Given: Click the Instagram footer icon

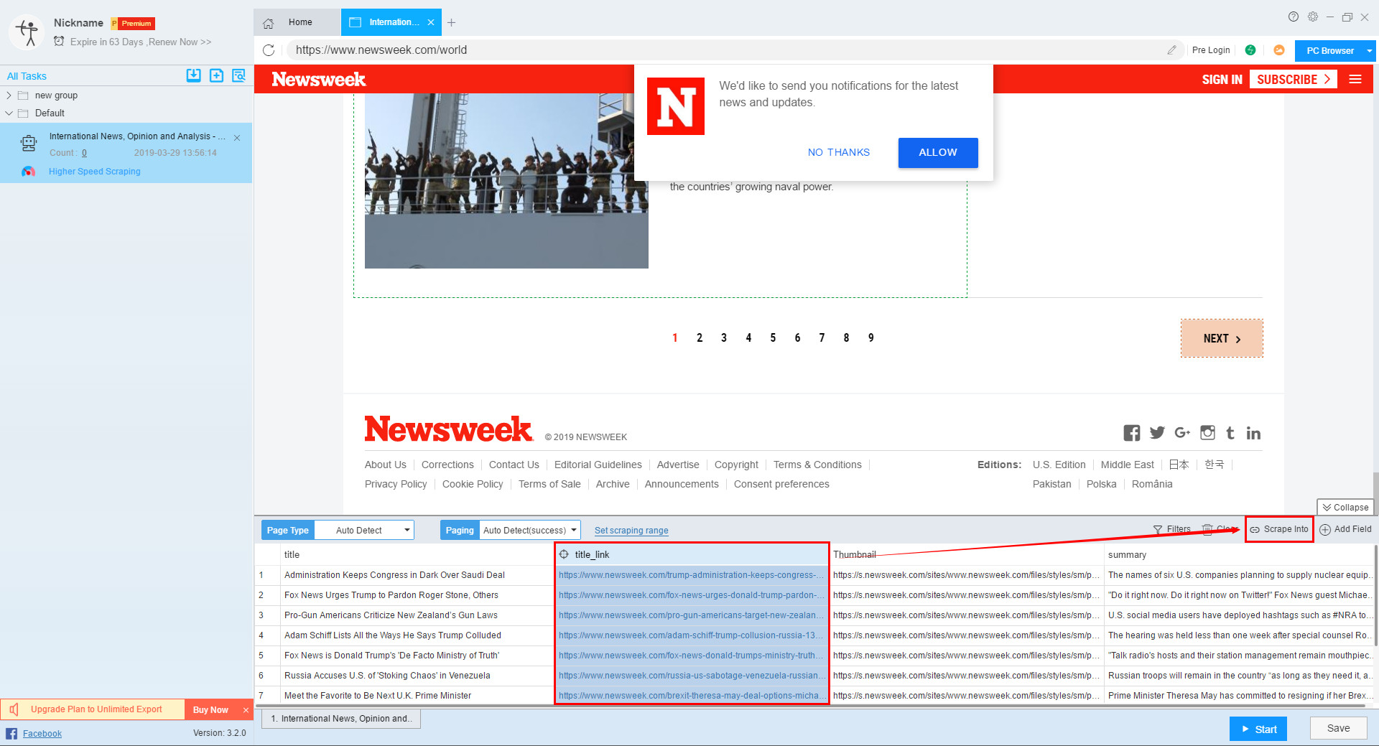Looking at the screenshot, I should click(1208, 432).
